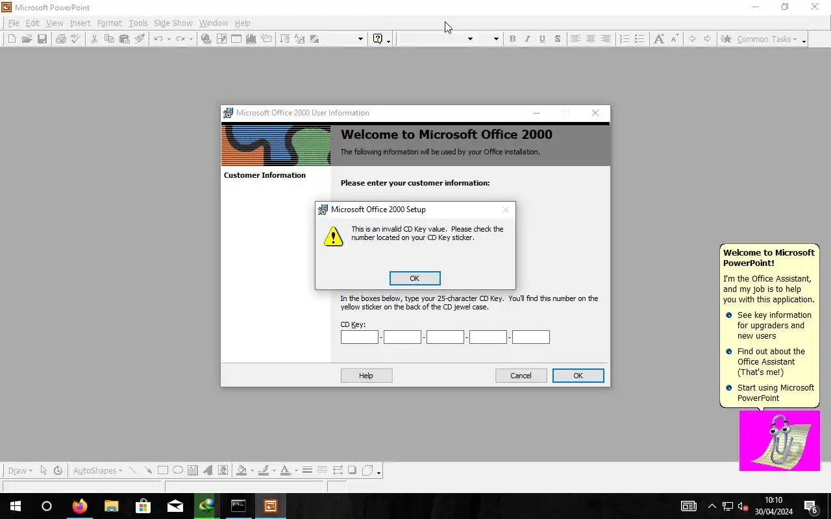Click the Save floppy disk icon
The height and width of the screenshot is (519, 831).
[42, 39]
